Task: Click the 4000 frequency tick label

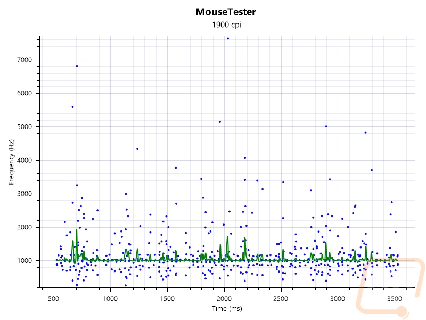Action: coord(24,161)
